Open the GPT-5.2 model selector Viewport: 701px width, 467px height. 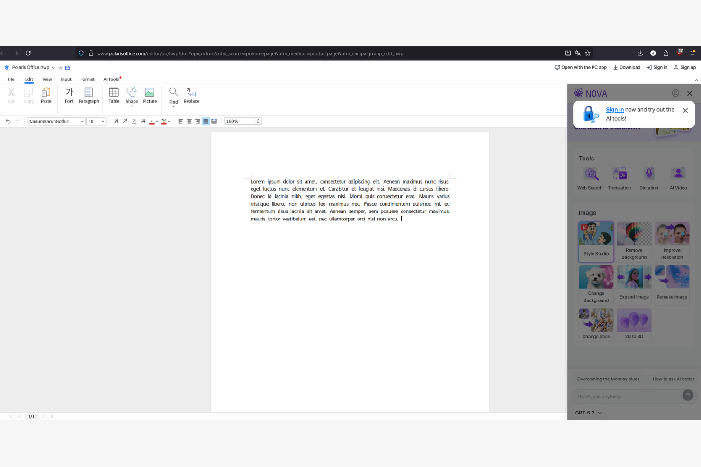588,413
